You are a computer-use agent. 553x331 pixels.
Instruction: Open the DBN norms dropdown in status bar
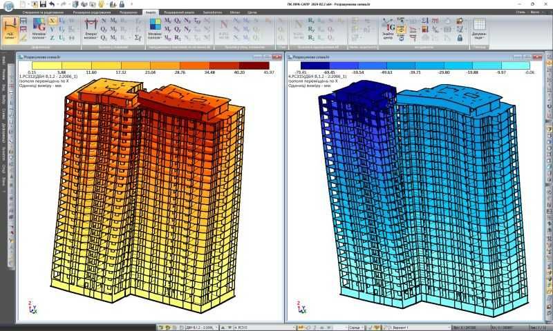click(201, 328)
